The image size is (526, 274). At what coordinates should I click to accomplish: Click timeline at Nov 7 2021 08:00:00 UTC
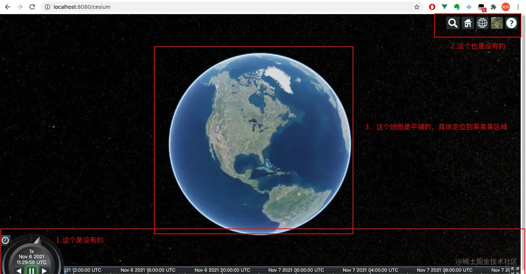coord(445,270)
